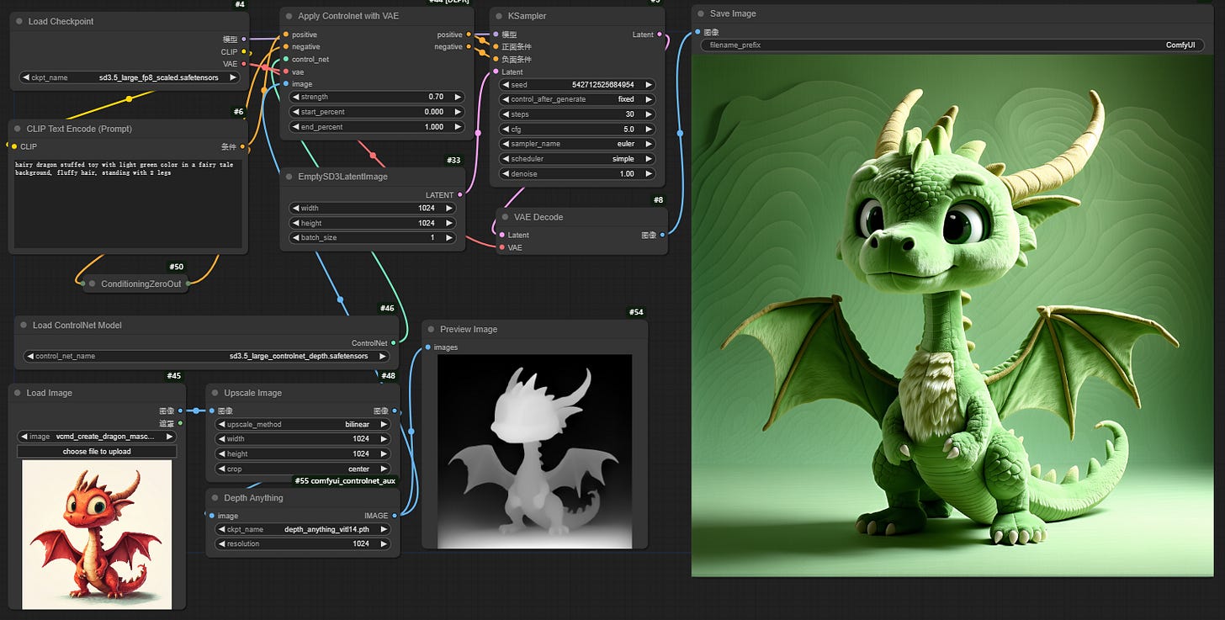The image size is (1225, 620).
Task: Open the upscale_method selector set to bilinear
Action: (301, 424)
